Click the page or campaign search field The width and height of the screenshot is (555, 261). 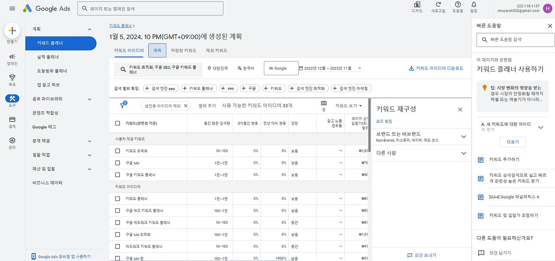click(151, 8)
